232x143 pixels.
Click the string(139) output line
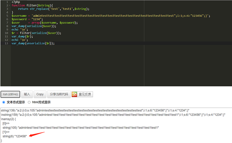coord(95,110)
